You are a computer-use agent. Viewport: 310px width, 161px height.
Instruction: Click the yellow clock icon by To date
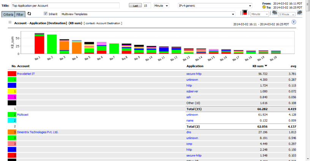point(264,7)
